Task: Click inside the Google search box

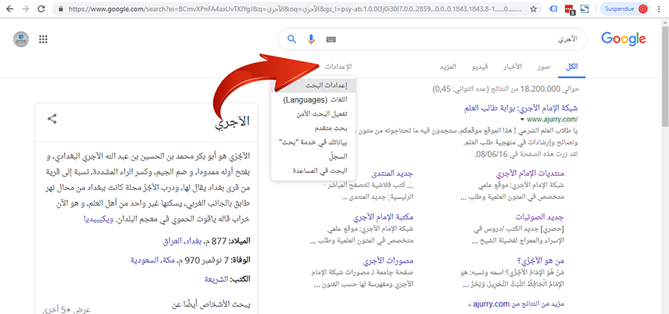Action: [432, 39]
